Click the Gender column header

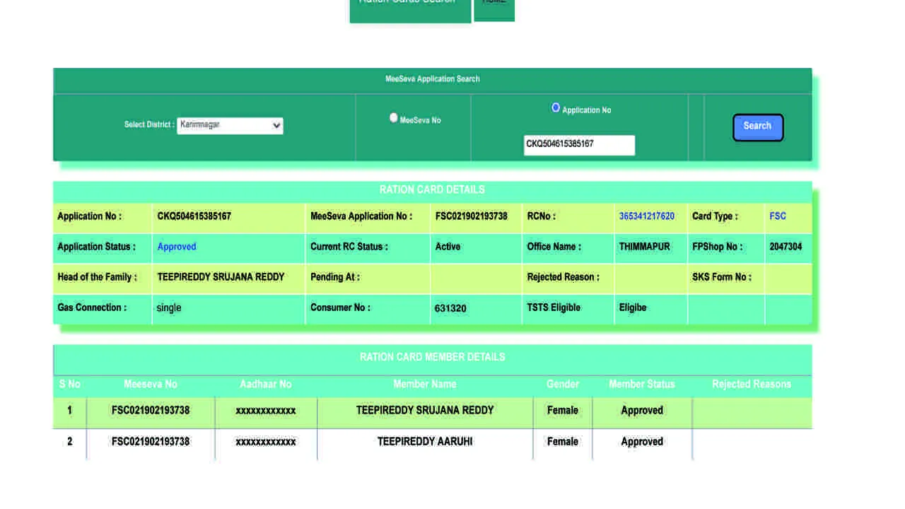(x=563, y=385)
